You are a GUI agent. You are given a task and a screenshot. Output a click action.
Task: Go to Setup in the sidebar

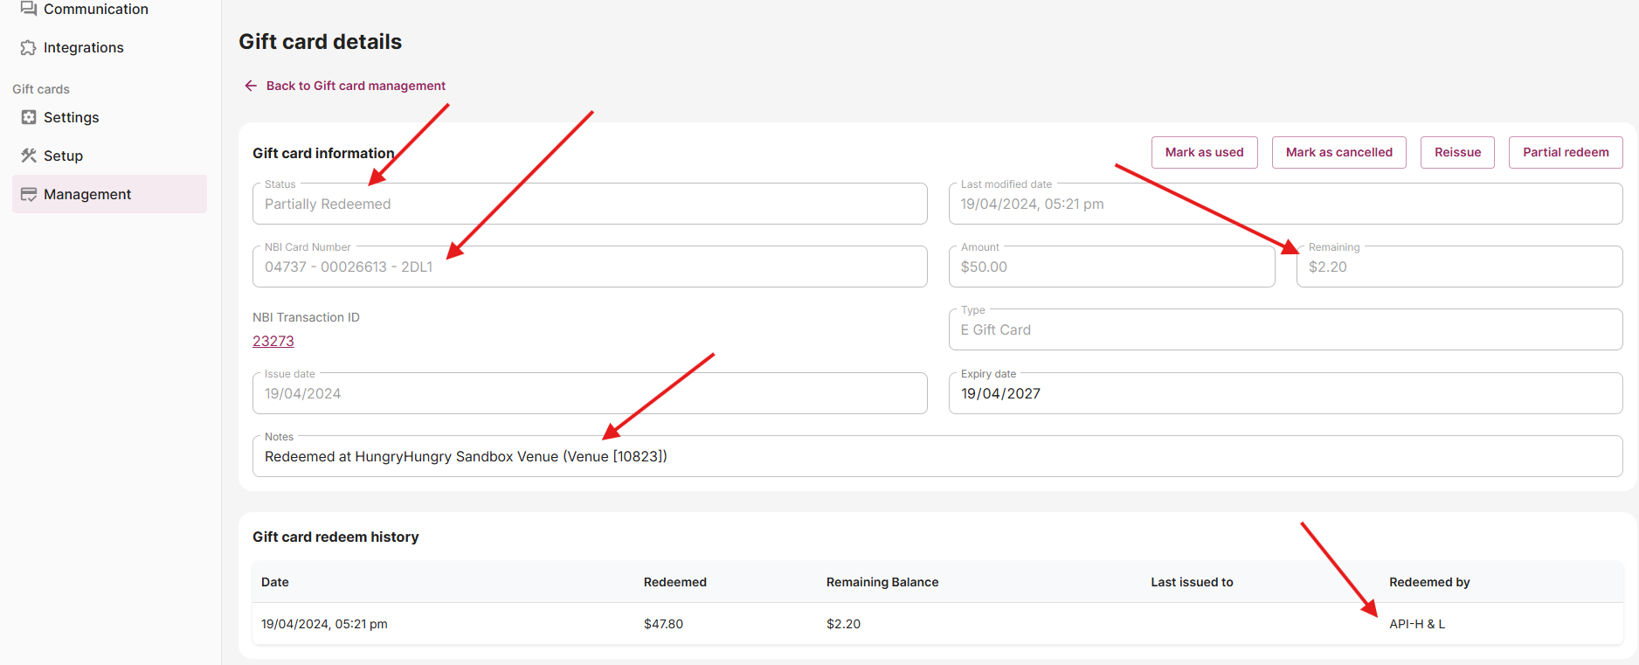click(63, 156)
